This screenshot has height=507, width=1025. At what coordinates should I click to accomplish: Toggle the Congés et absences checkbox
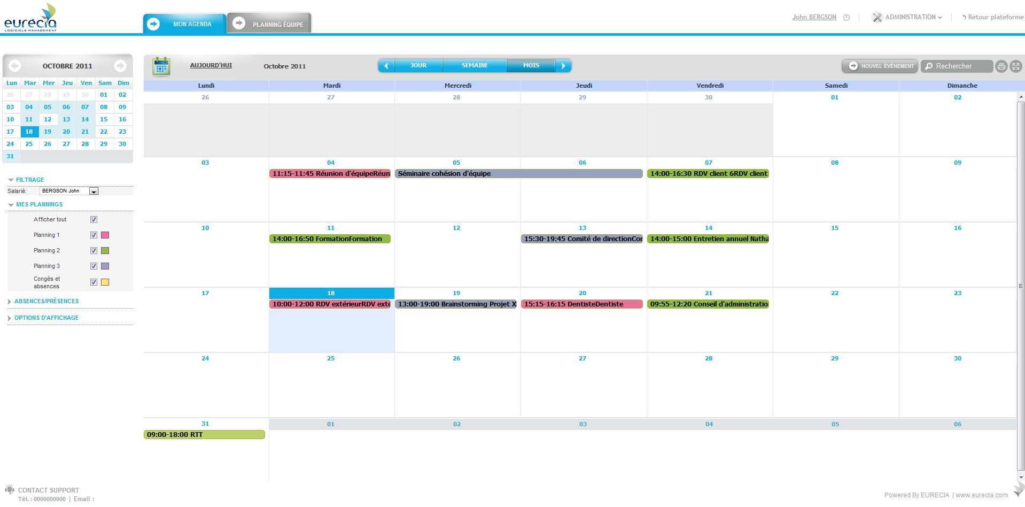pos(94,282)
